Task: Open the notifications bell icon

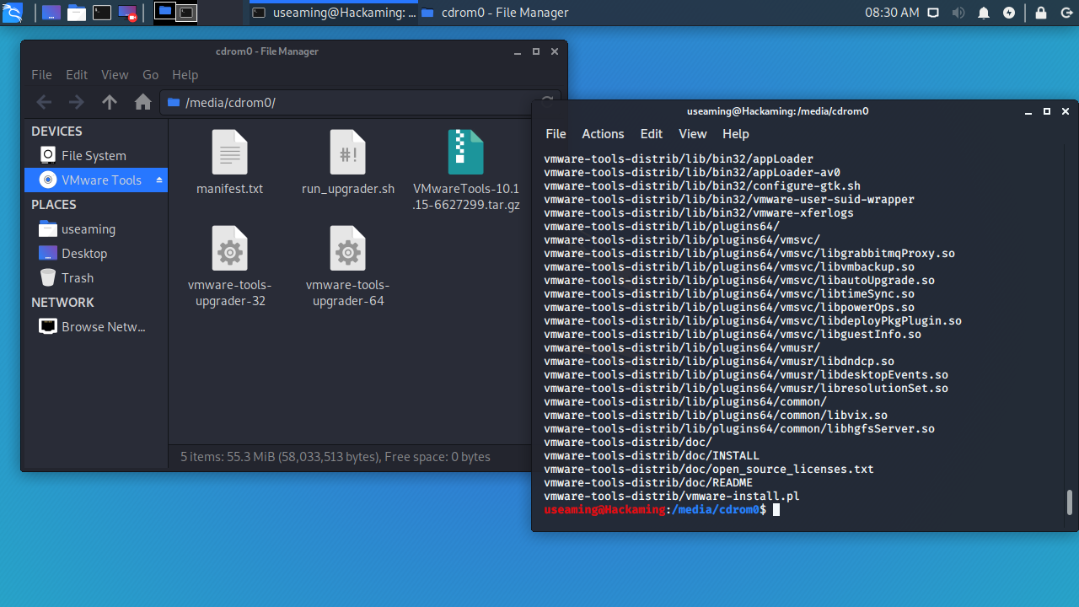Action: coord(984,13)
